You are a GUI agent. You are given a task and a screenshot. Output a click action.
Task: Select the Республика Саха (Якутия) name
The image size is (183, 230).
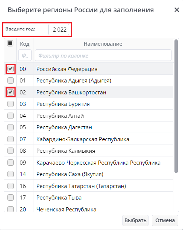coord(70,174)
